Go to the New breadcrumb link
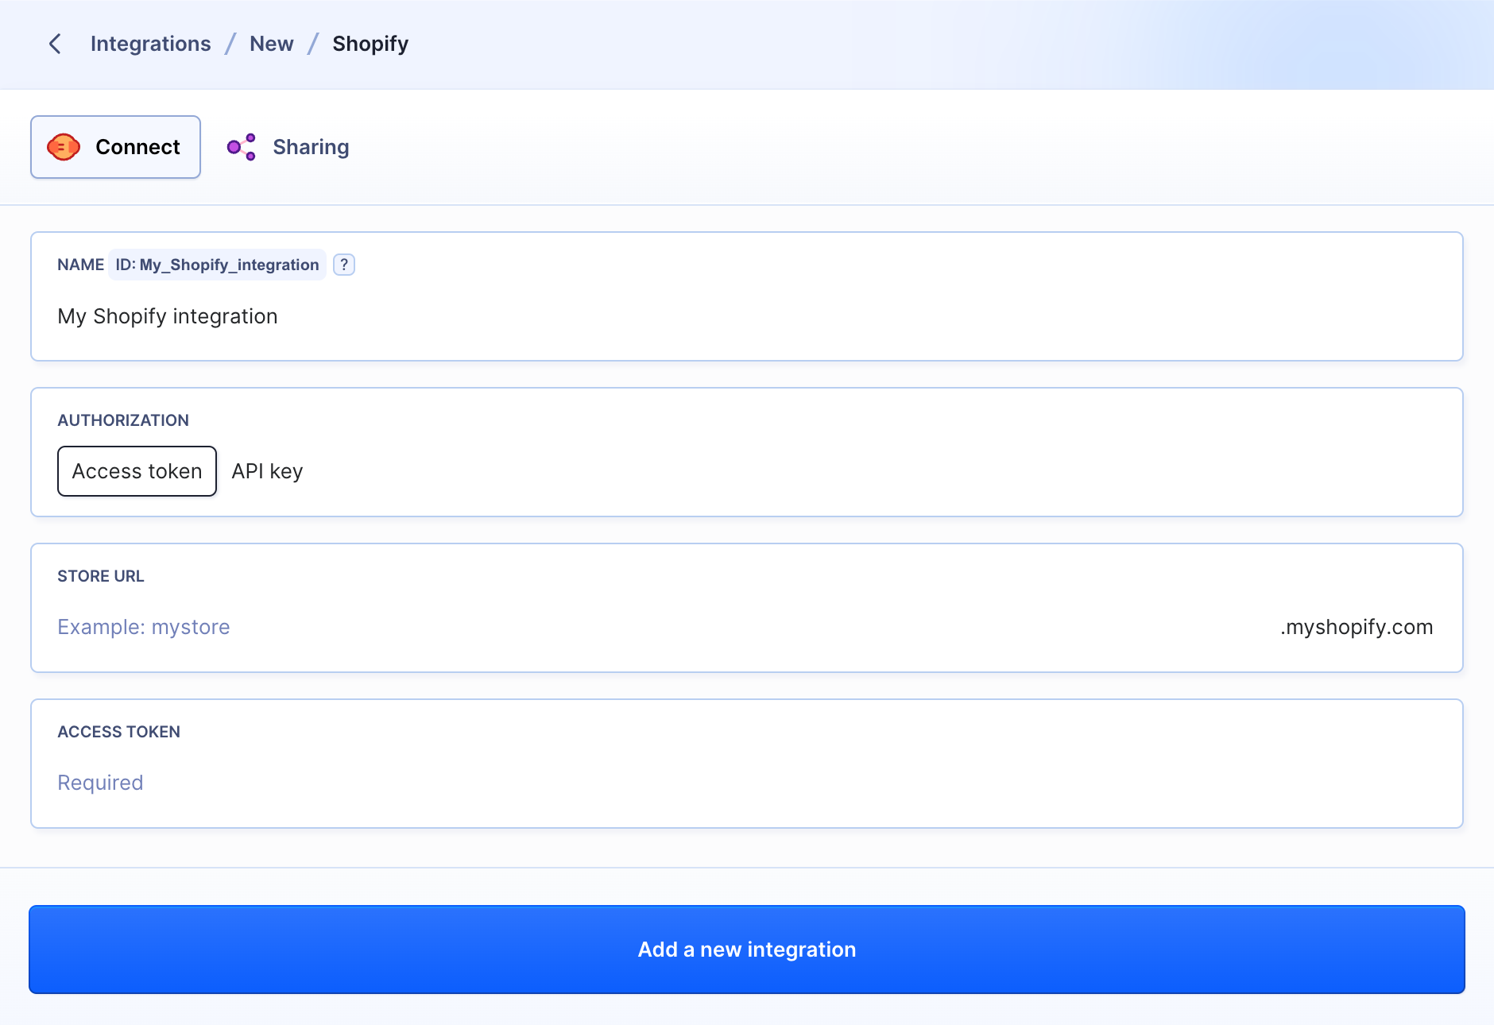This screenshot has height=1025, width=1494. 272,44
